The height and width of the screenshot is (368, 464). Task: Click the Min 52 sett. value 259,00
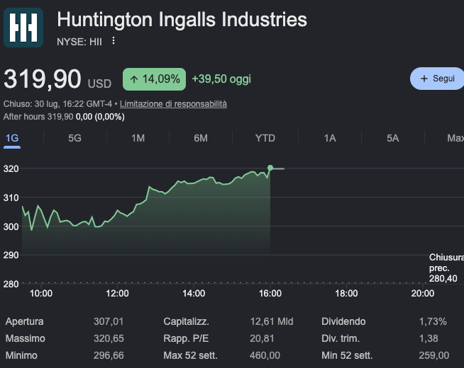pyautogui.click(x=434, y=355)
